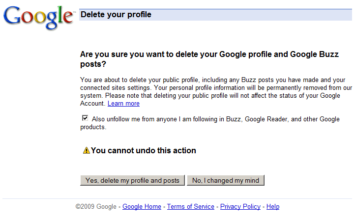Click the ©2009 Google copyright text
Image resolution: width=354 pixels, height=223 pixels.
(96, 207)
